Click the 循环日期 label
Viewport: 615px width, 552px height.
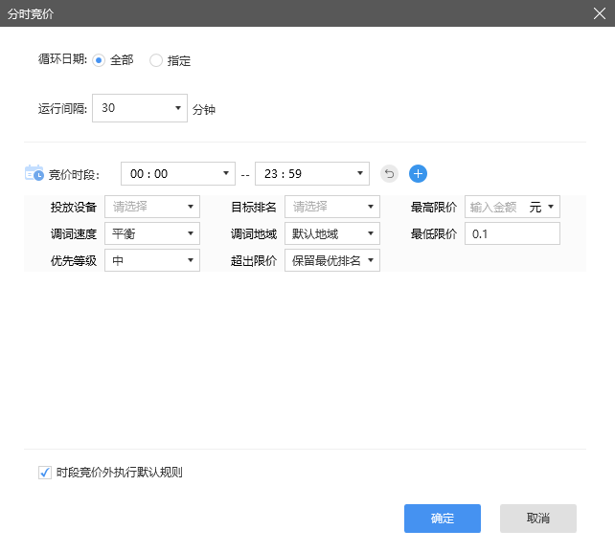[x=62, y=59]
